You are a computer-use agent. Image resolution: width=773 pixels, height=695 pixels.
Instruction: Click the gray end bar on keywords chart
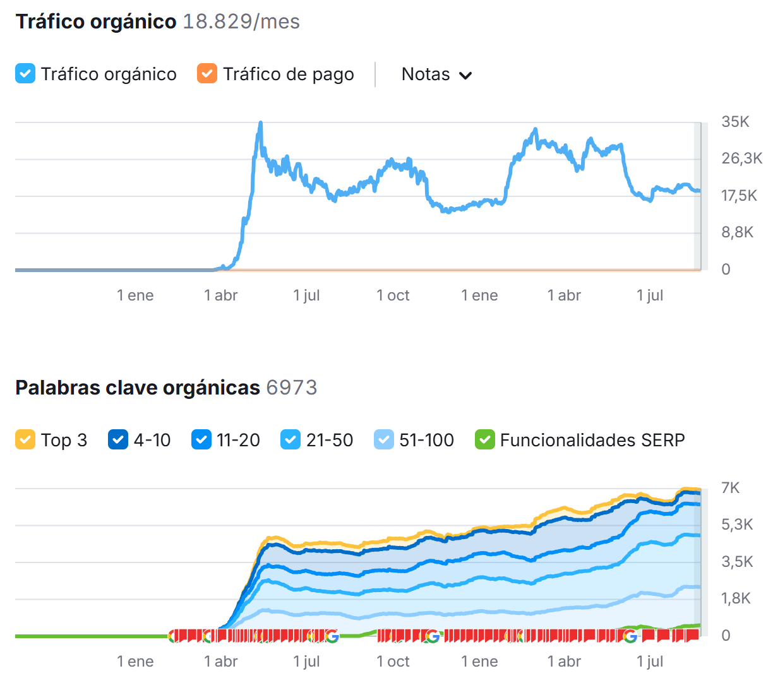(698, 562)
